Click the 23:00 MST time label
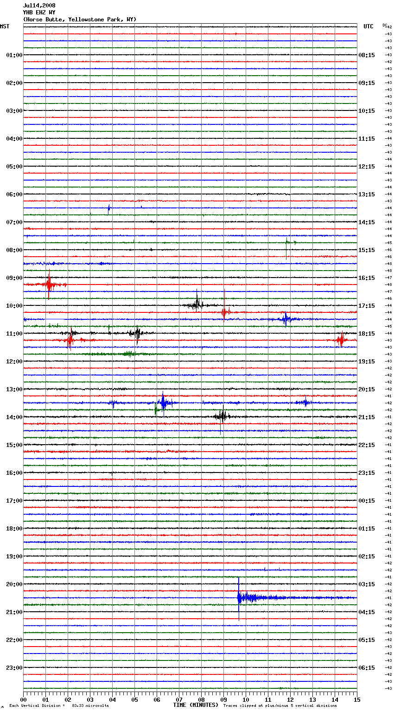 coord(14,668)
